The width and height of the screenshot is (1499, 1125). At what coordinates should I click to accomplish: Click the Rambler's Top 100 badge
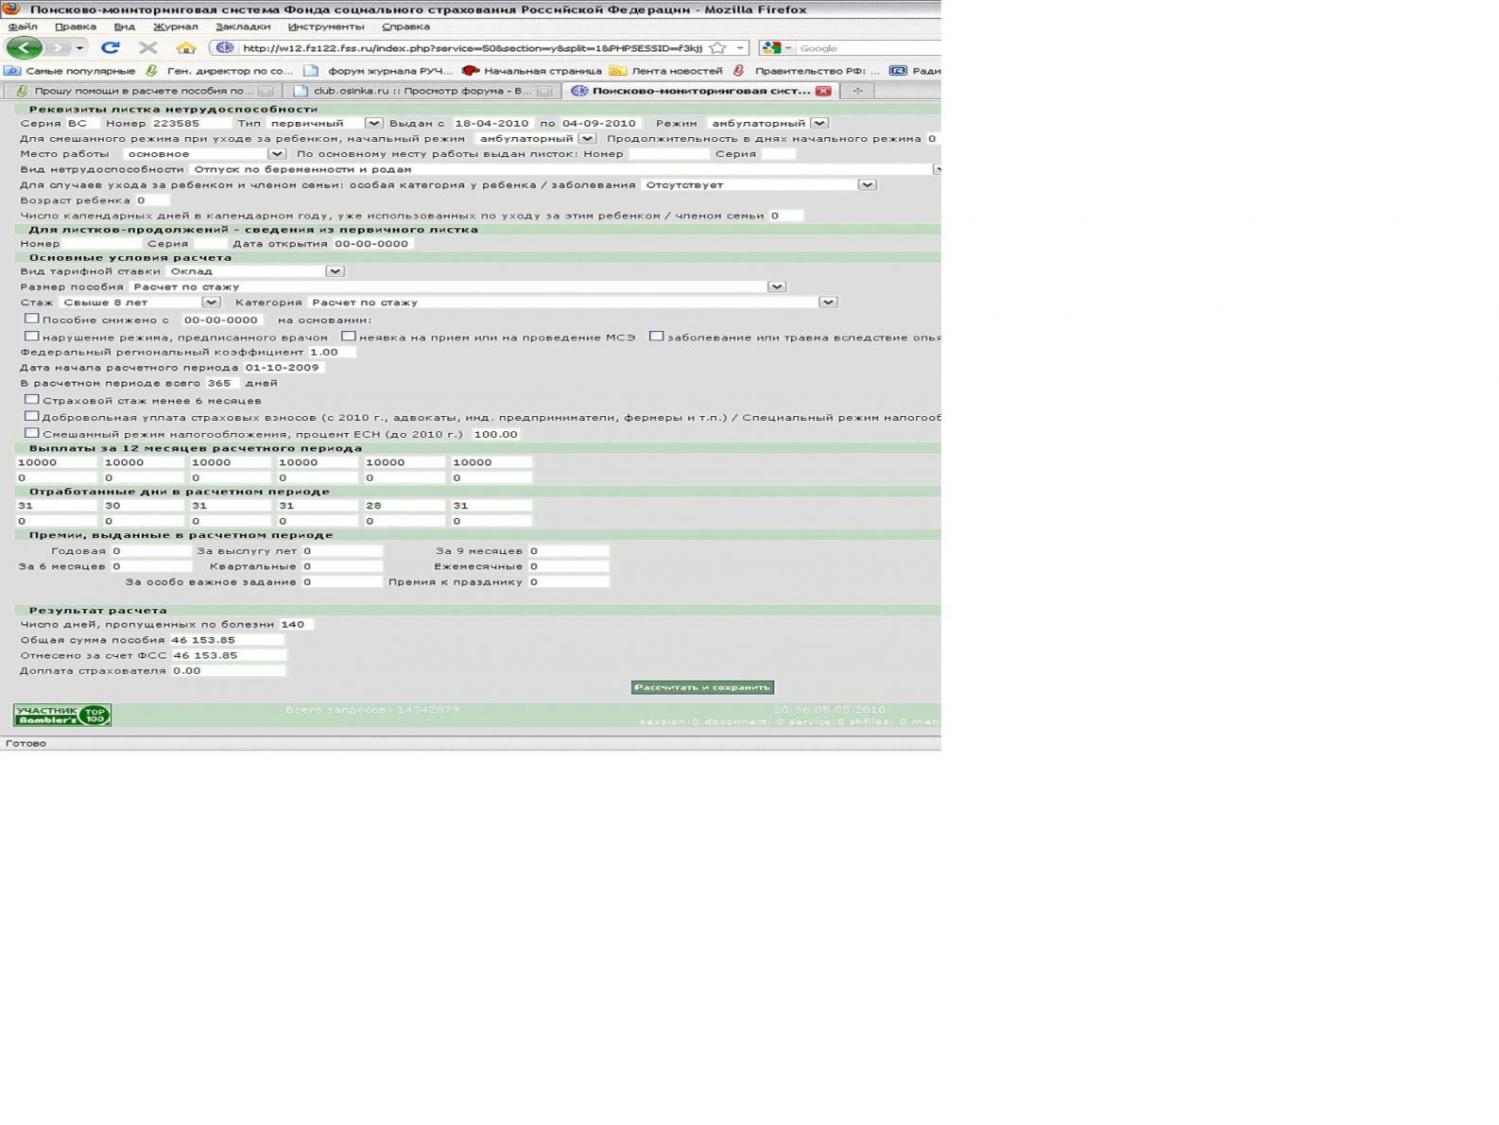pos(62,715)
